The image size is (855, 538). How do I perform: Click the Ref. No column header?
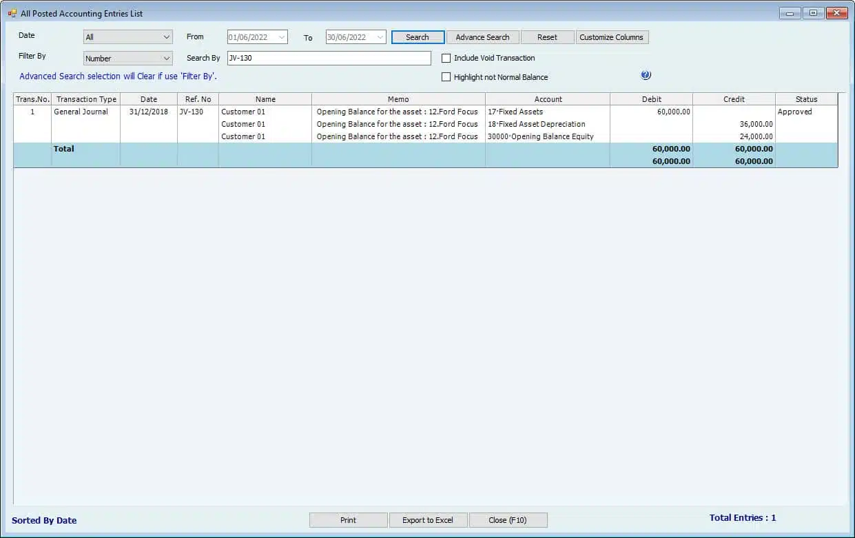point(198,99)
